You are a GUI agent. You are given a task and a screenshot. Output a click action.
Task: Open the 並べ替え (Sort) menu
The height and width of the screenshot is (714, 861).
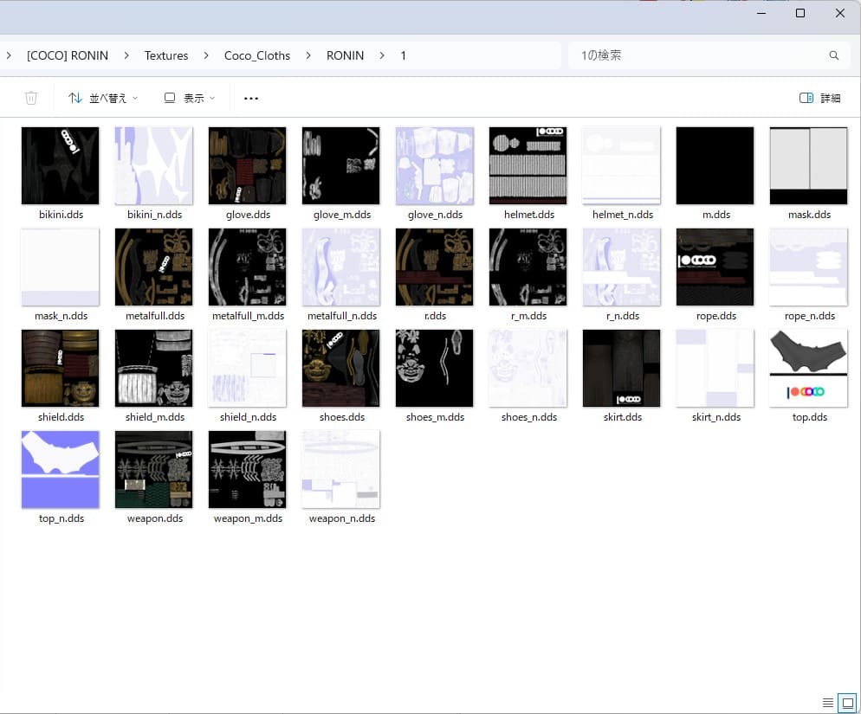tap(102, 97)
